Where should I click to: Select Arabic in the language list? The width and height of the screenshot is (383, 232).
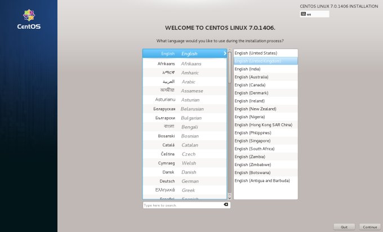185,82
